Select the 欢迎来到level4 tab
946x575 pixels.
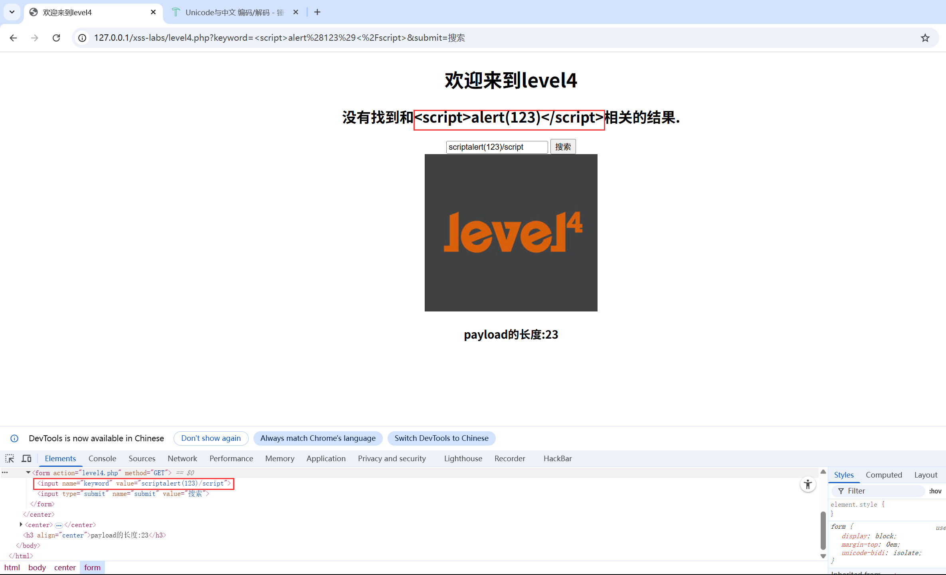click(x=93, y=12)
